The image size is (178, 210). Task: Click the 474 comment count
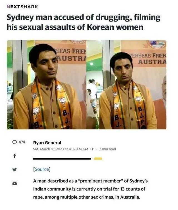(22, 142)
